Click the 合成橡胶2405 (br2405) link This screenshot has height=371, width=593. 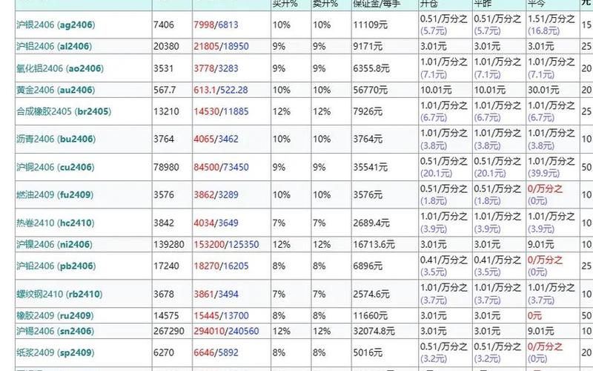[x=63, y=111]
